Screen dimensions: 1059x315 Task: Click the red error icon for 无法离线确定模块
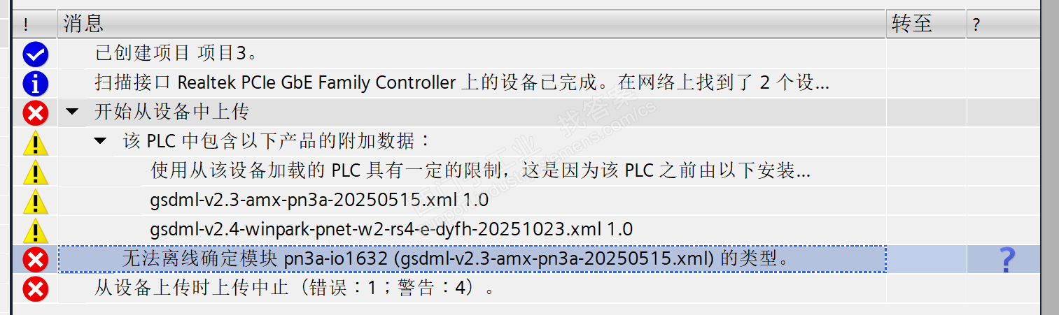35,259
